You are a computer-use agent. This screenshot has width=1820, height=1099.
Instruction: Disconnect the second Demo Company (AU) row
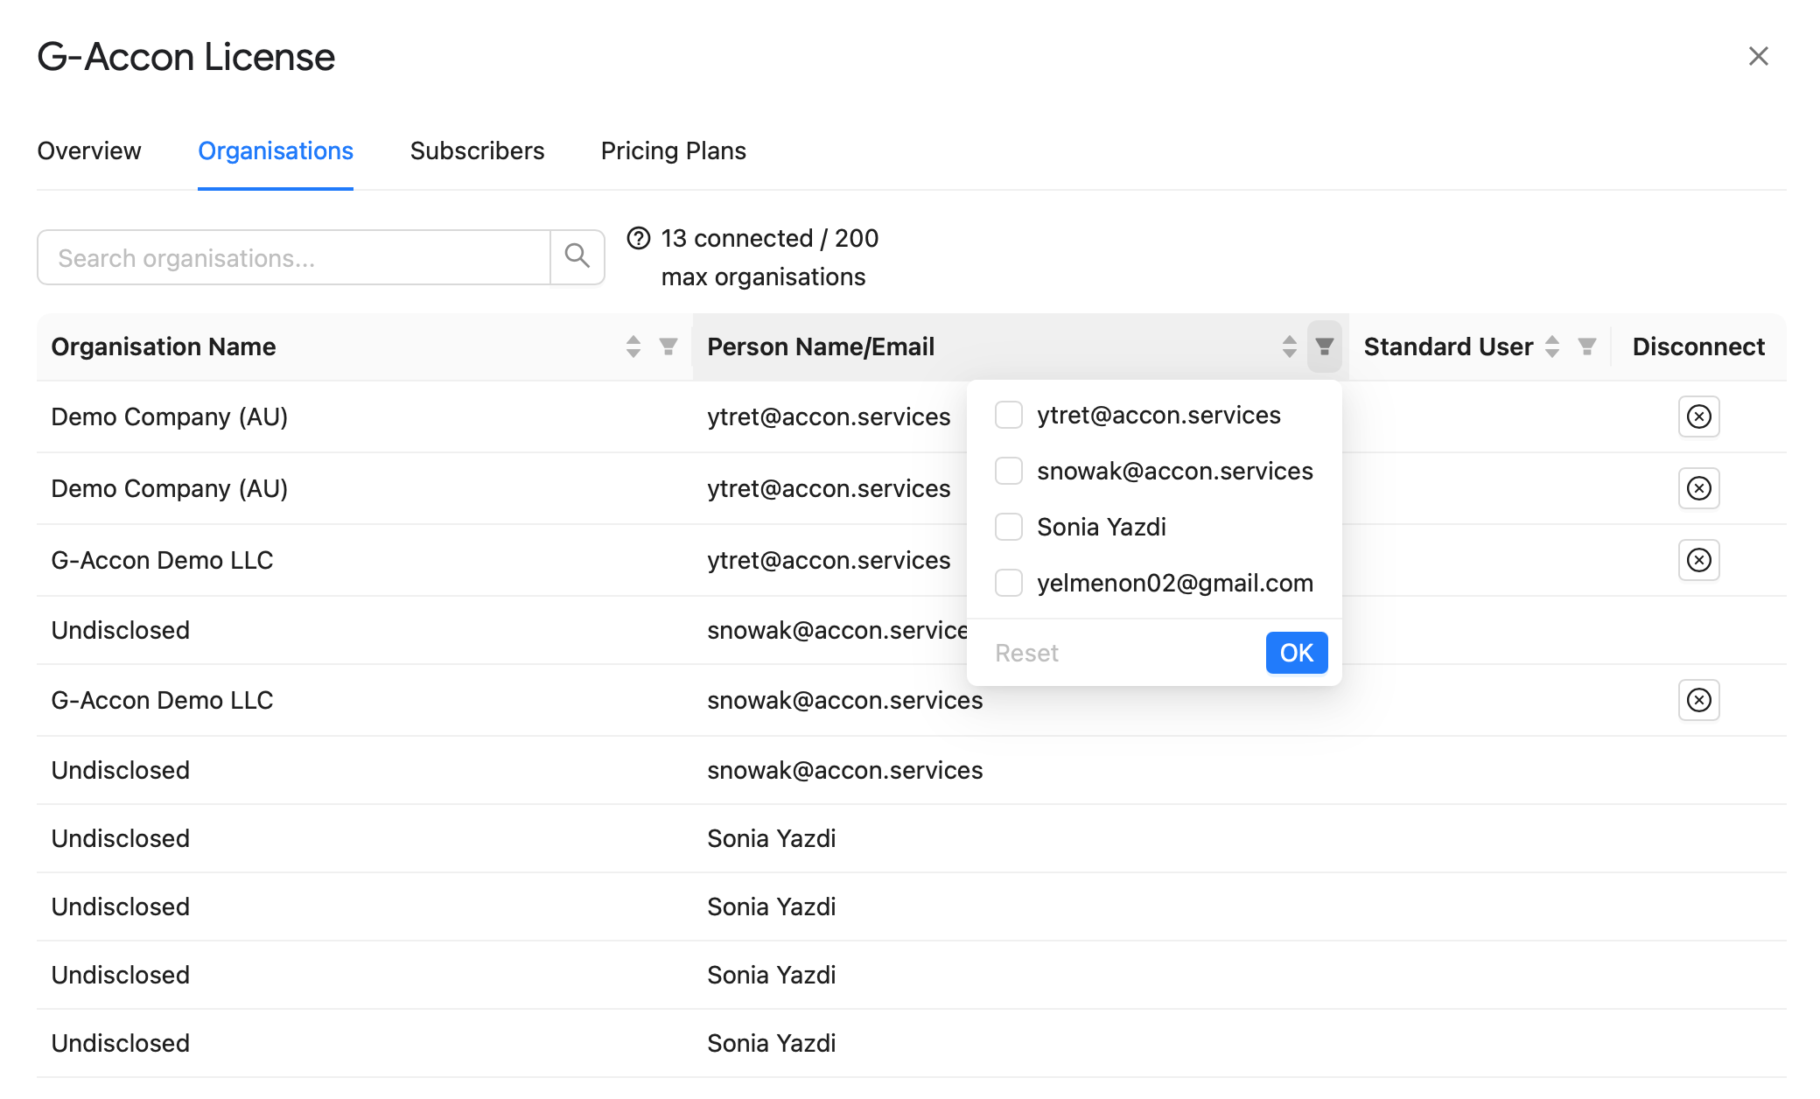(x=1699, y=488)
